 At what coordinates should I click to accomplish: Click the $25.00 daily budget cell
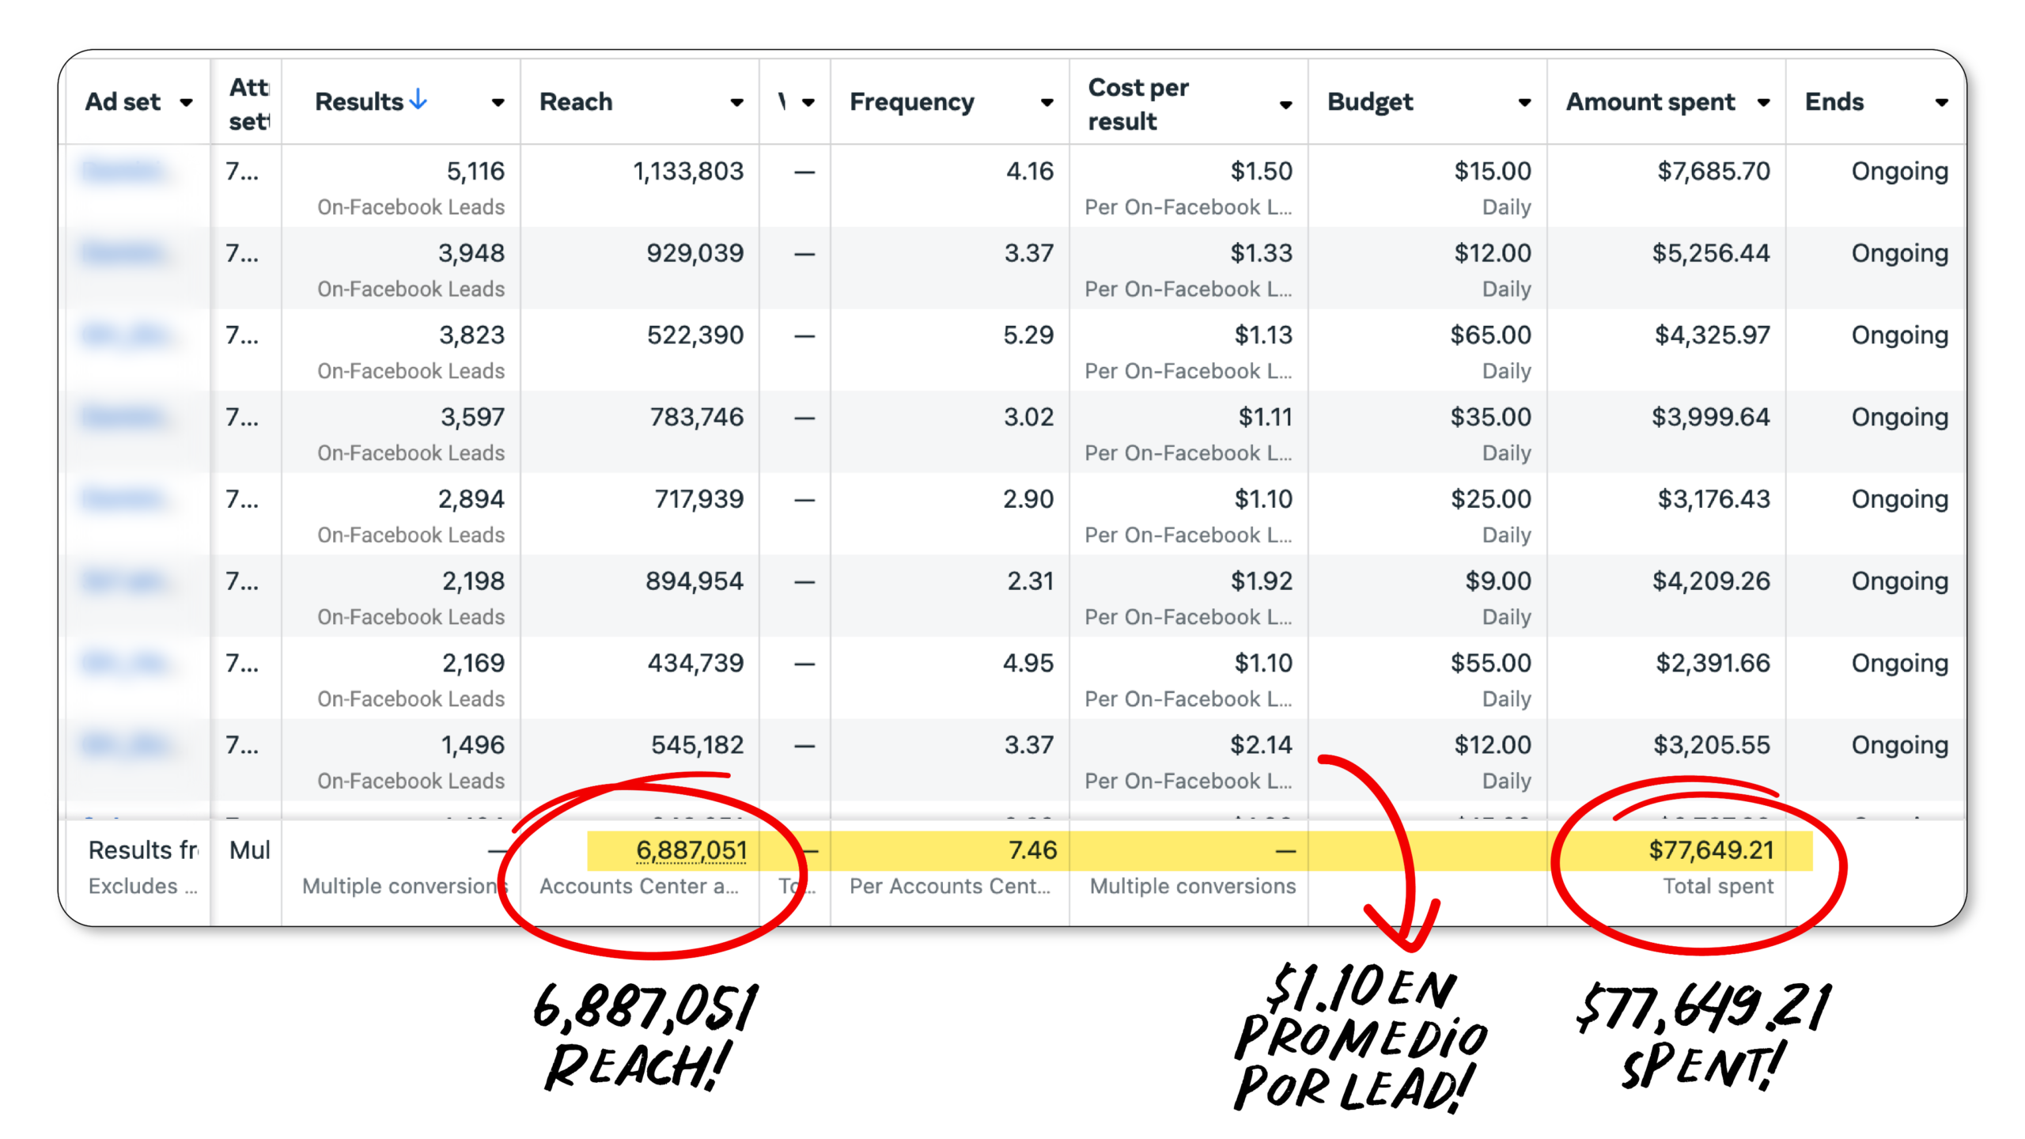(x=1491, y=499)
